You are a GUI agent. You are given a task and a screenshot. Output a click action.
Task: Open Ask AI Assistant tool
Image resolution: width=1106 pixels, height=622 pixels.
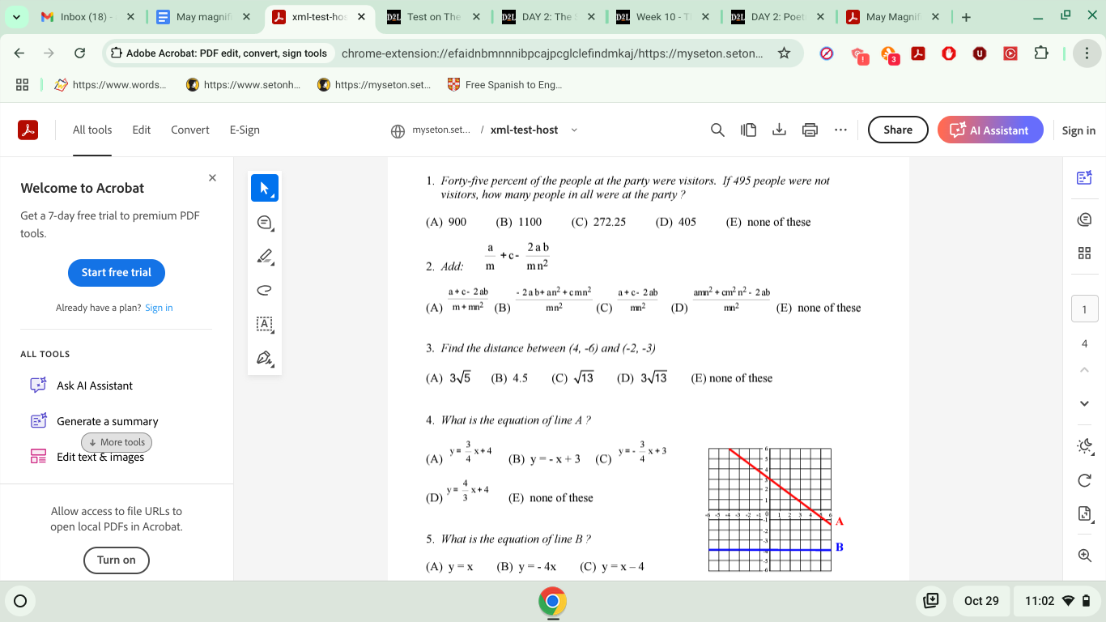point(95,386)
